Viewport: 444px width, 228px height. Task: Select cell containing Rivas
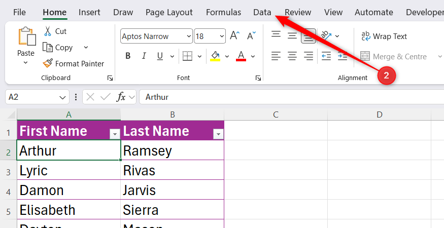tap(173, 170)
